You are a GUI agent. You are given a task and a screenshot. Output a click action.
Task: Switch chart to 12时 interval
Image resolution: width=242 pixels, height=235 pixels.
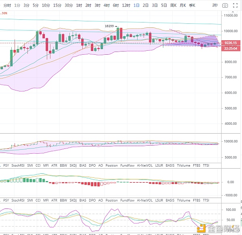pyautogui.click(x=126, y=5)
